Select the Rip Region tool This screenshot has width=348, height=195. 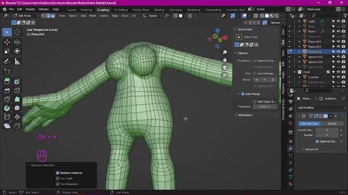(17, 126)
